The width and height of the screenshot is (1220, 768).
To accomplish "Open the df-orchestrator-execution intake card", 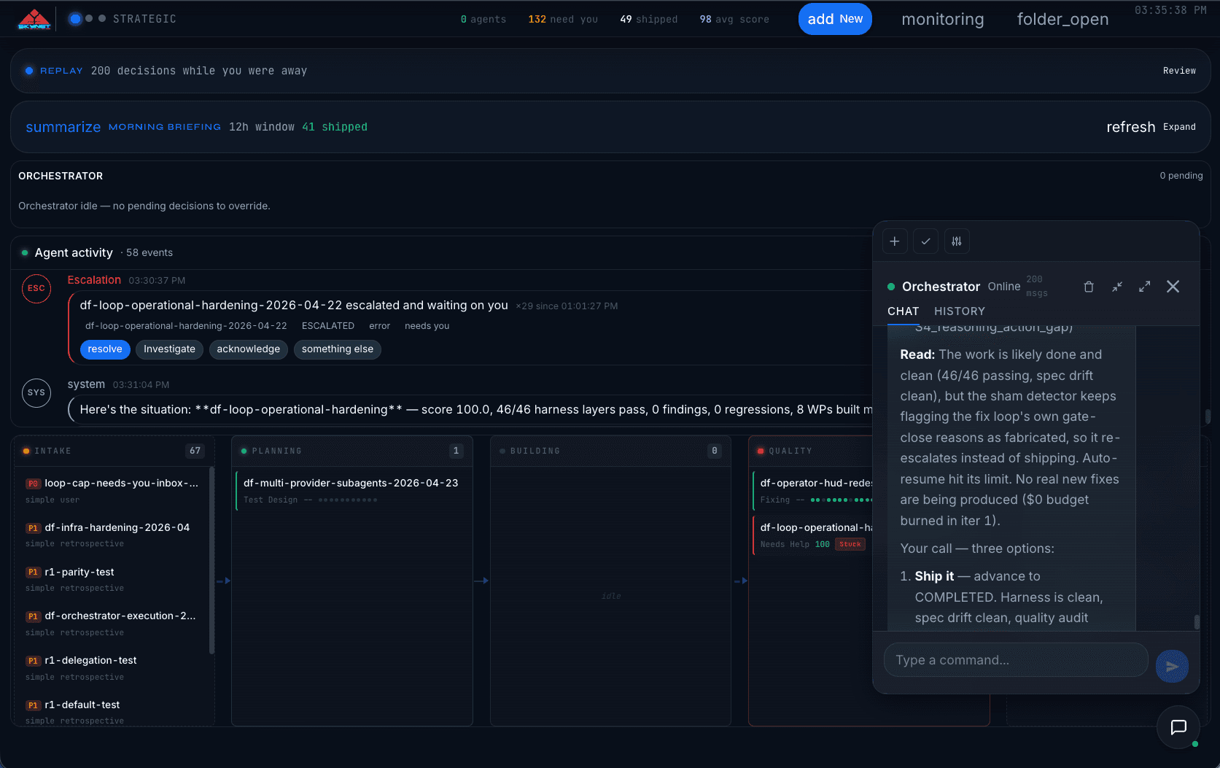I will pos(113,624).
